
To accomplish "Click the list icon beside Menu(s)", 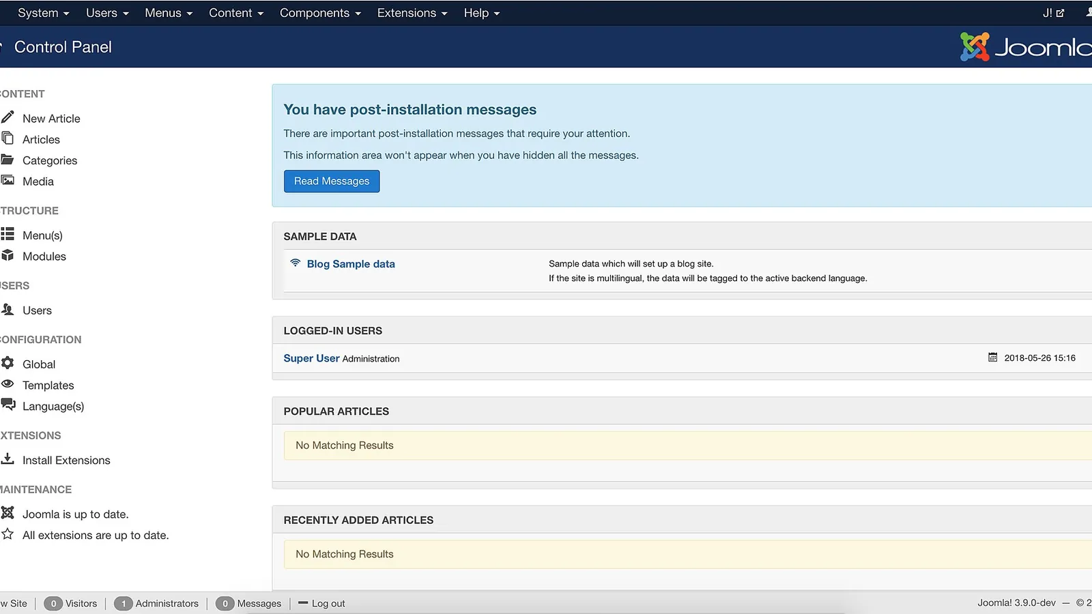I will pos(8,234).
